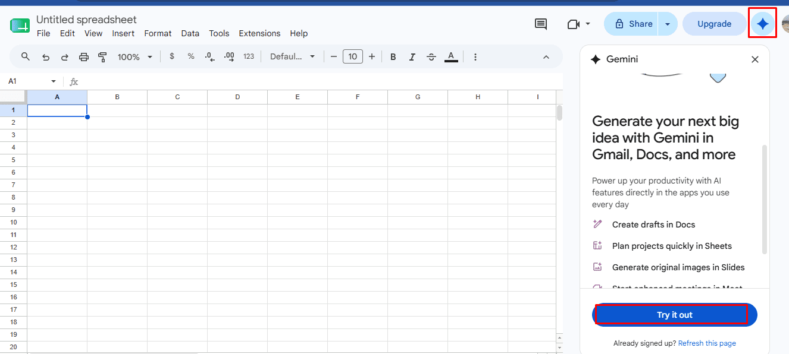
Task: Toggle strikethrough formatting
Action: [431, 57]
